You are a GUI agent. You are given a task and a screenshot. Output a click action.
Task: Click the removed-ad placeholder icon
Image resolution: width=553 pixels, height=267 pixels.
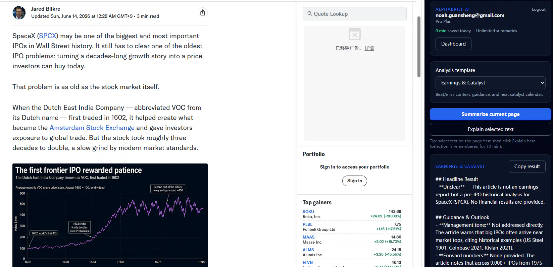(x=355, y=34)
